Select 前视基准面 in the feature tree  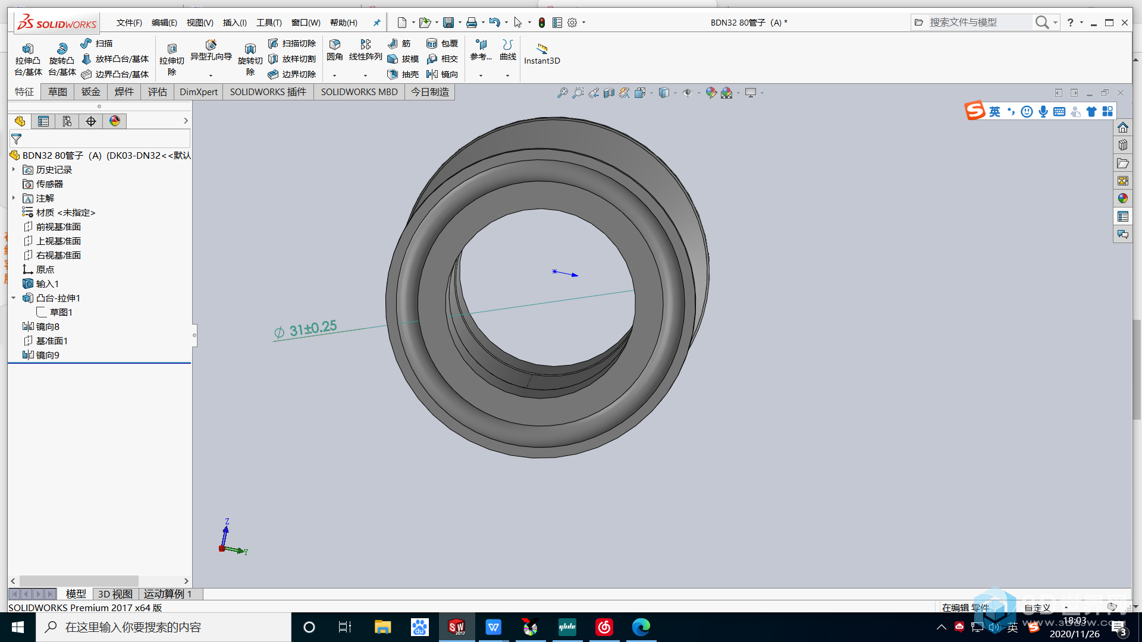pos(58,226)
